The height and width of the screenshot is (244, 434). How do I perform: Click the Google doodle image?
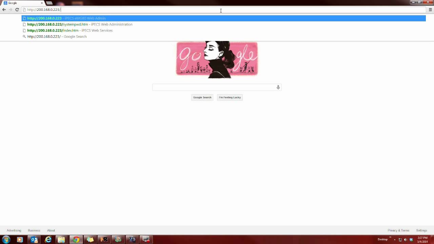coord(217,60)
